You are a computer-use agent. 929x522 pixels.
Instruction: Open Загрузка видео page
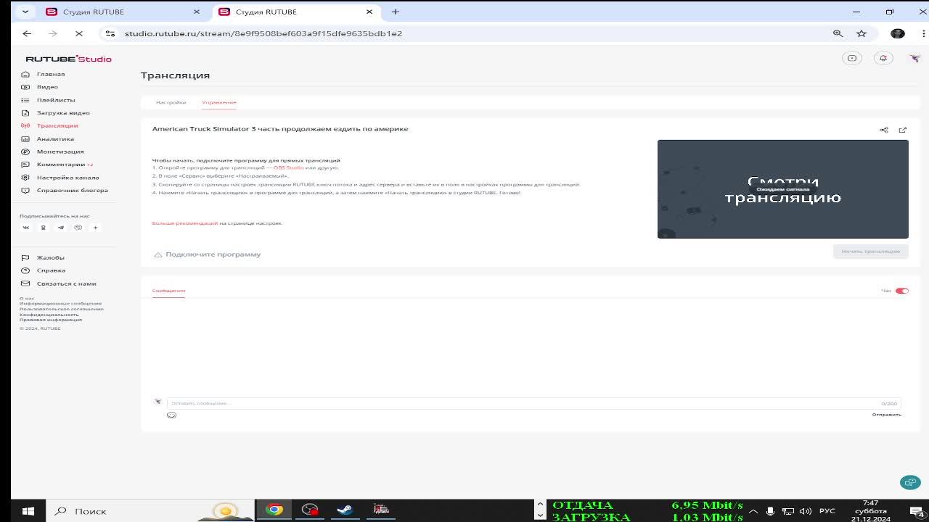click(63, 113)
